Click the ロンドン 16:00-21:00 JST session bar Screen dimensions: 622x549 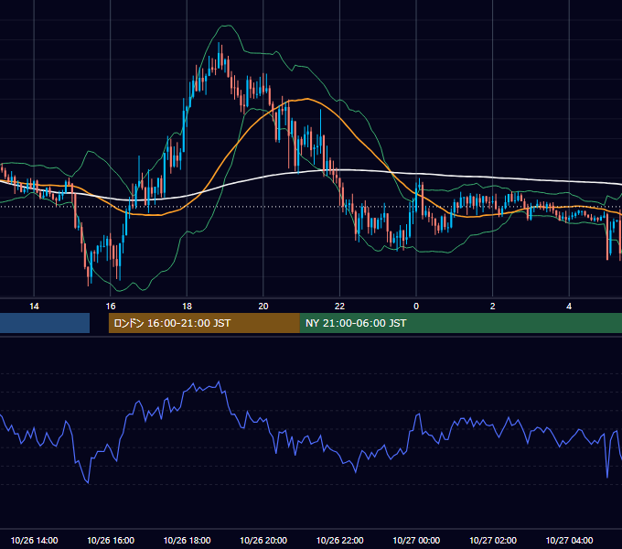[204, 323]
